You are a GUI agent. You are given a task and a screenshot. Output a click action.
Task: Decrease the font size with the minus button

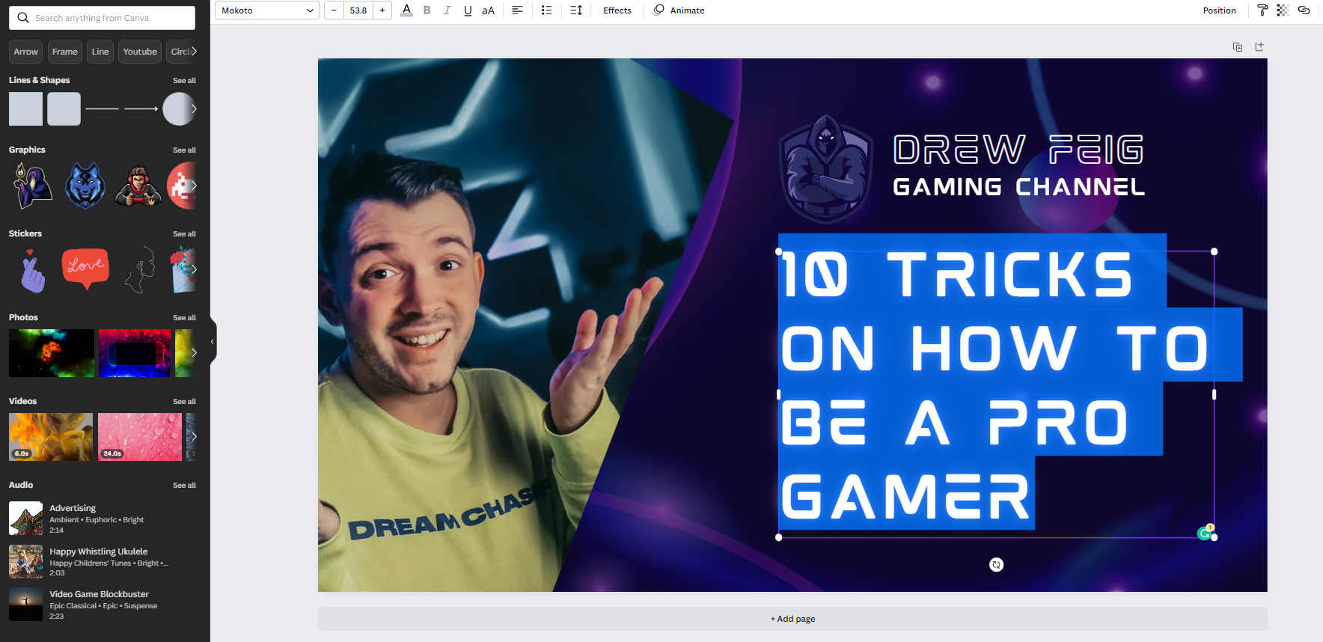pyautogui.click(x=334, y=10)
